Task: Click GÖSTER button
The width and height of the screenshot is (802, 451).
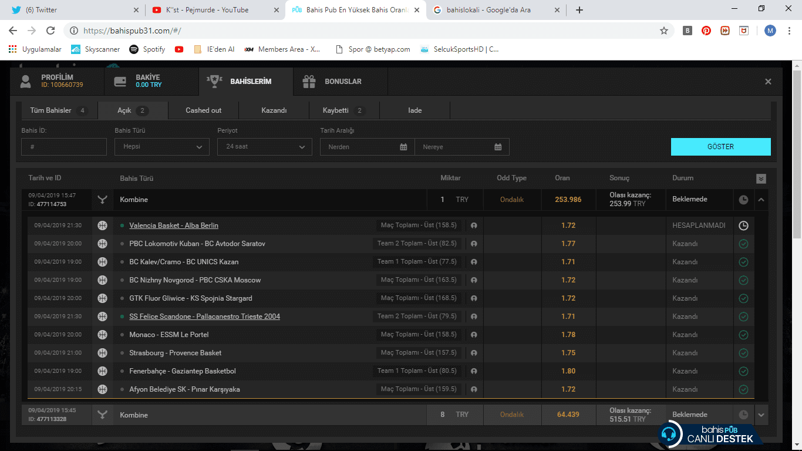Action: click(720, 147)
